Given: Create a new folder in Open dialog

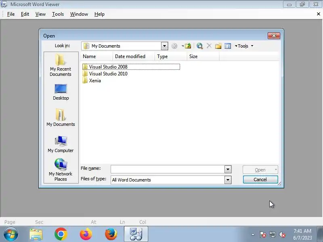Looking at the screenshot, I should tap(218, 46).
